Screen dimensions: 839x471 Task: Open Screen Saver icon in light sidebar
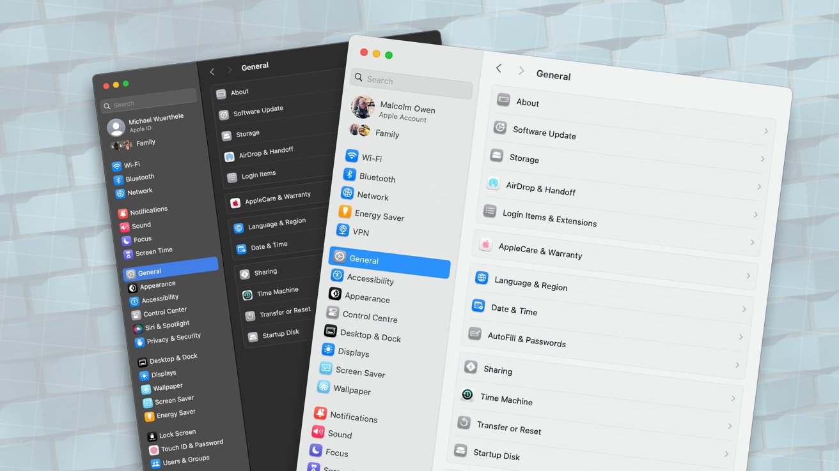click(x=325, y=368)
